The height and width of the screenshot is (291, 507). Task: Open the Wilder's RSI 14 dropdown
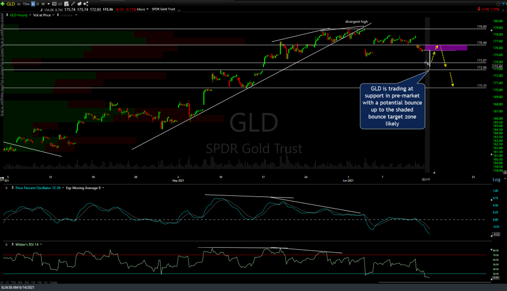tap(41, 245)
